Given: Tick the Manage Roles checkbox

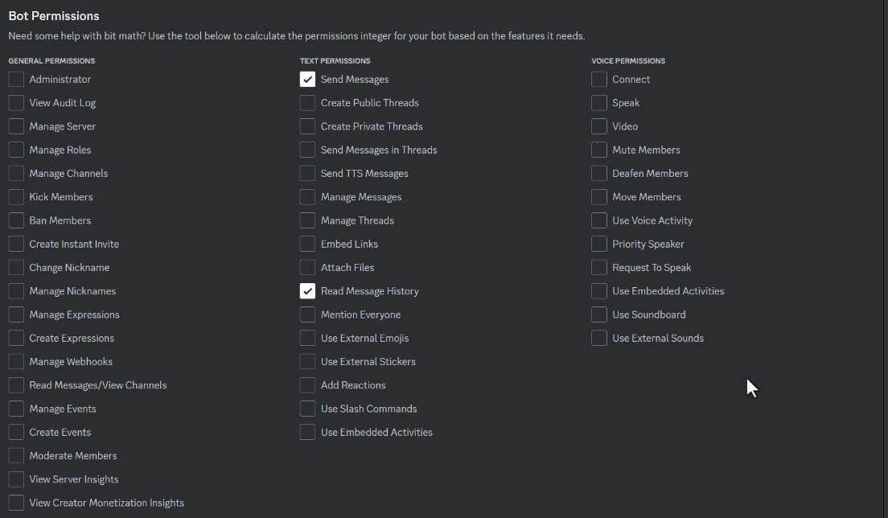Looking at the screenshot, I should tap(16, 150).
